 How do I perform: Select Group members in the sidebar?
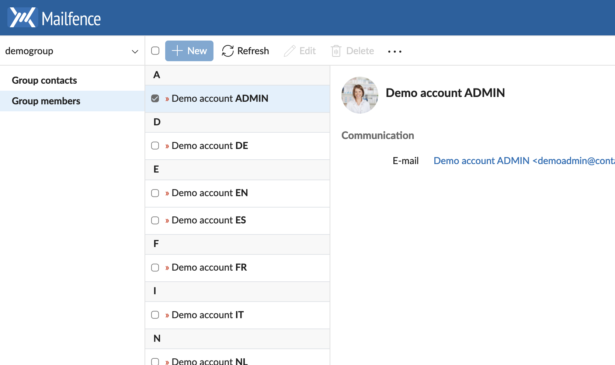46,101
